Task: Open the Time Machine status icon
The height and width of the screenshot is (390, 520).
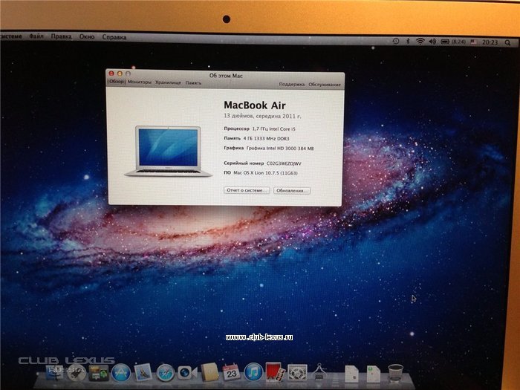Action: [x=396, y=41]
